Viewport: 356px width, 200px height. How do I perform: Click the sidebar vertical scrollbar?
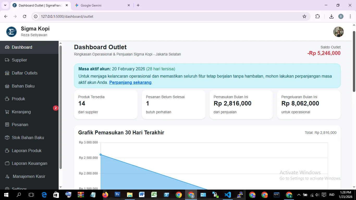[60, 107]
